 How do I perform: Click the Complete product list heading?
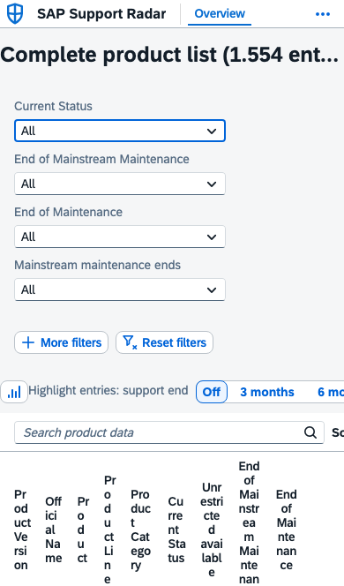click(x=169, y=55)
